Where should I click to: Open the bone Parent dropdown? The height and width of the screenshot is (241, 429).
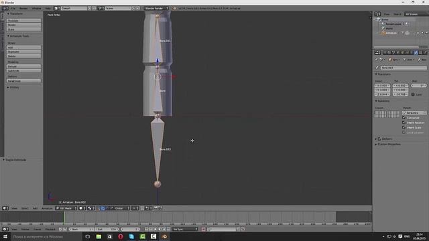click(414, 112)
